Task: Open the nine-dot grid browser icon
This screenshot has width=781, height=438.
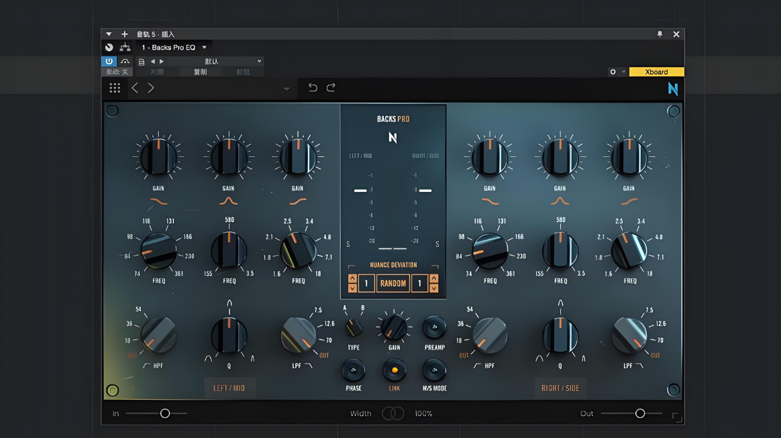Action: pos(115,88)
